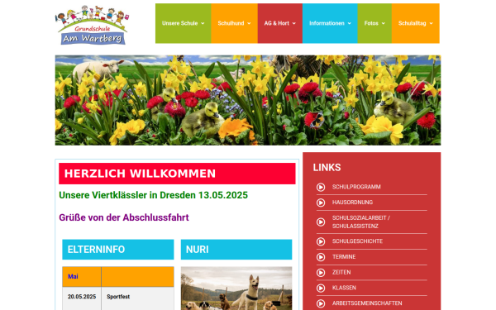Image resolution: width=496 pixels, height=310 pixels.
Task: Expand the AG & Hort menu chevron
Action: click(293, 23)
